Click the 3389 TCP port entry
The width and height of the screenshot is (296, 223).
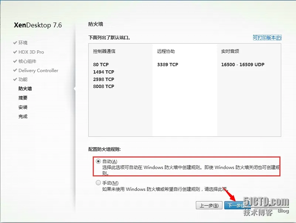(x=168, y=65)
